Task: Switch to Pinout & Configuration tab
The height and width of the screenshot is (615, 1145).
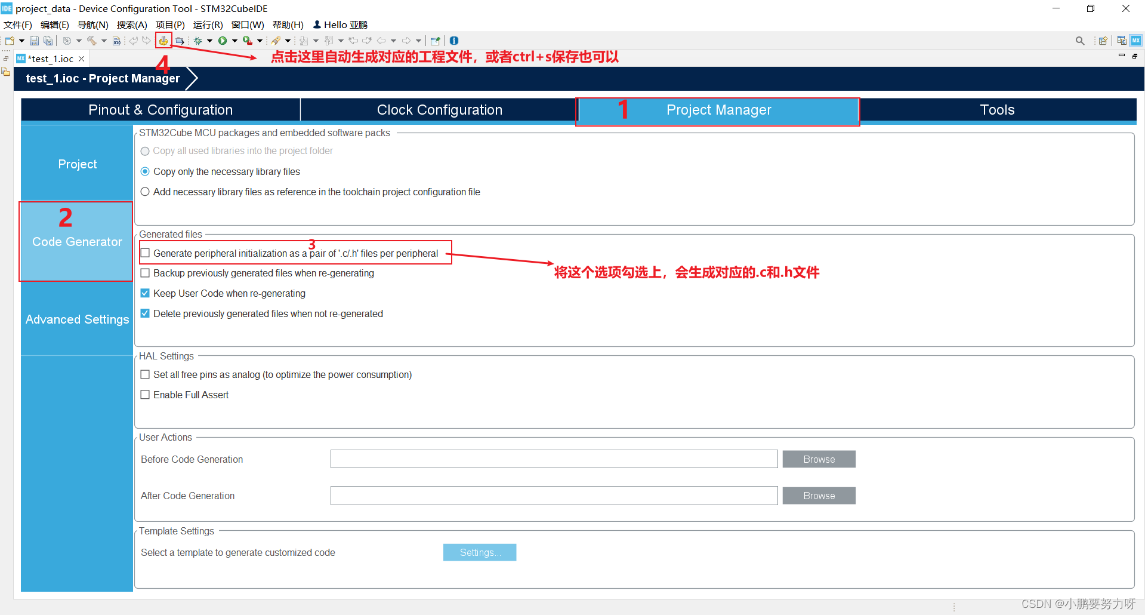Action: [x=161, y=110]
